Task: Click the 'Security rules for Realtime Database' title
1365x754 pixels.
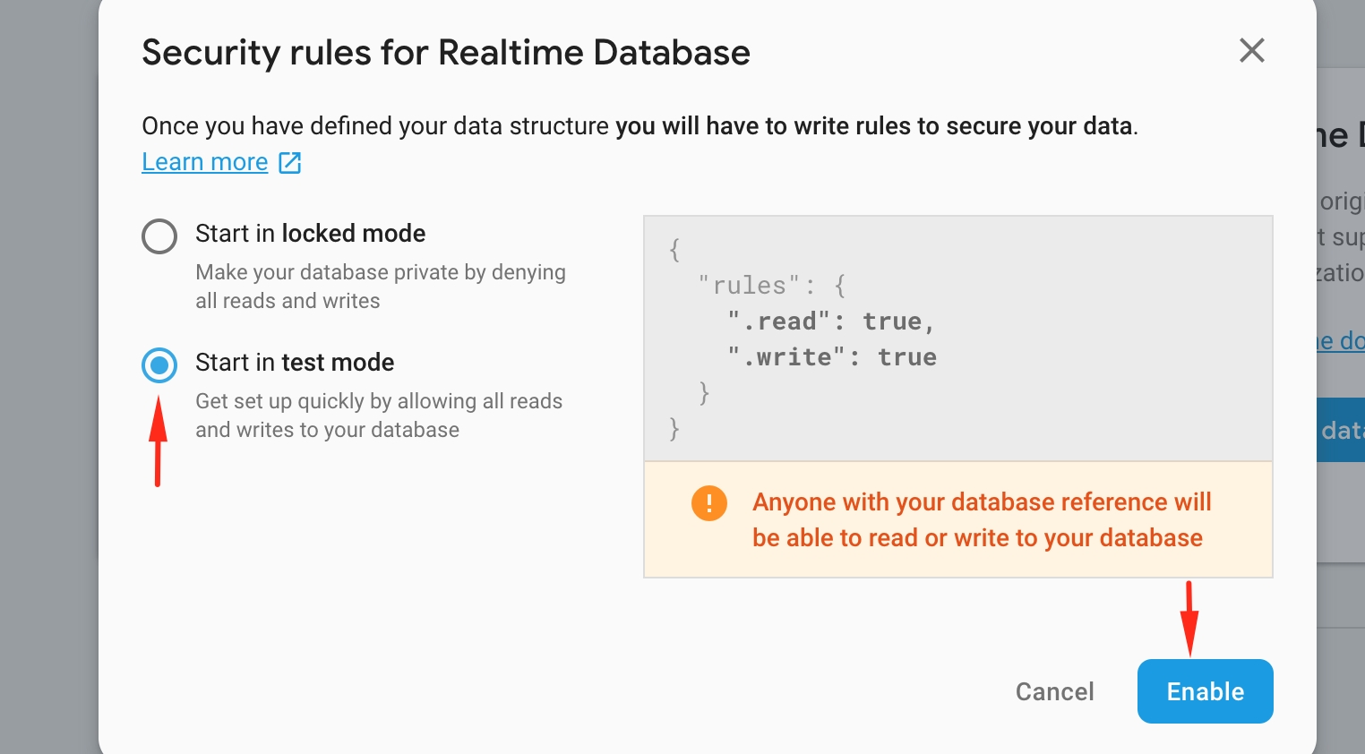Action: coord(446,53)
